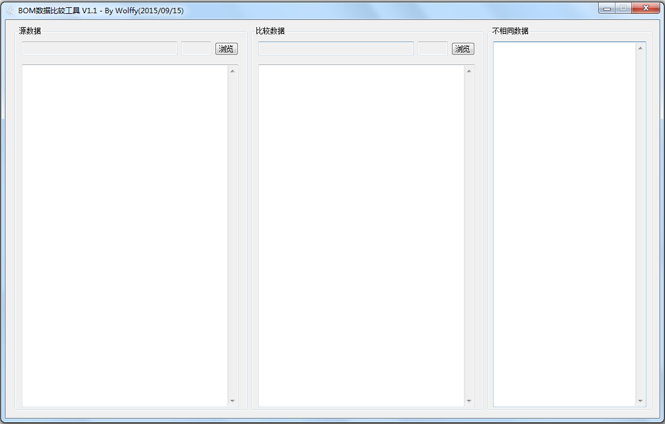Click inside the 源数据 list area
The height and width of the screenshot is (424, 665).
(x=125, y=235)
